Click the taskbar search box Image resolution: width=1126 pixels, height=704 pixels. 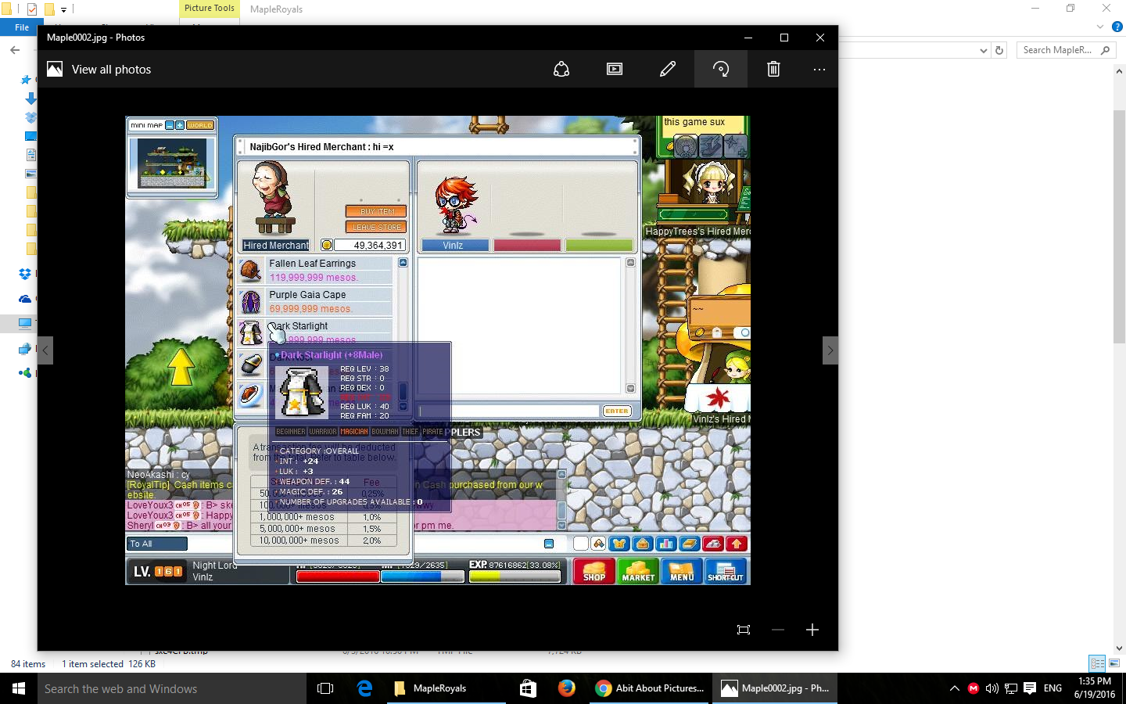pos(172,688)
